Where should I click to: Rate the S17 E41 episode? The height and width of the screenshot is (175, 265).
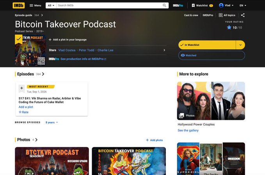tap(24, 112)
